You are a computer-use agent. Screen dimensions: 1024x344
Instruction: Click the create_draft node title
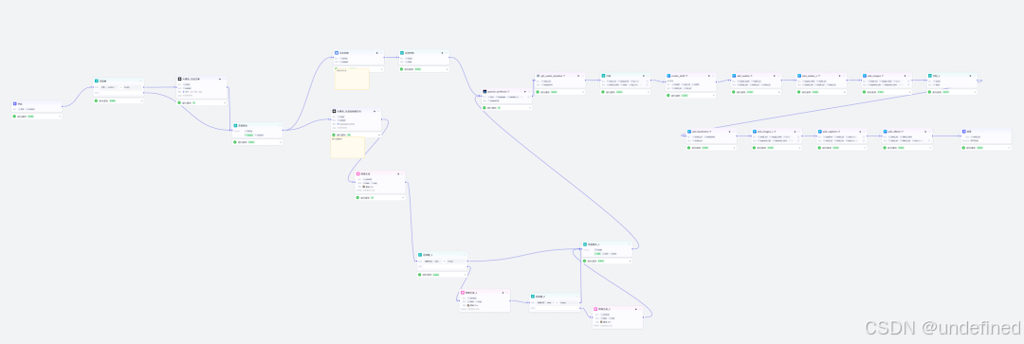pos(679,76)
